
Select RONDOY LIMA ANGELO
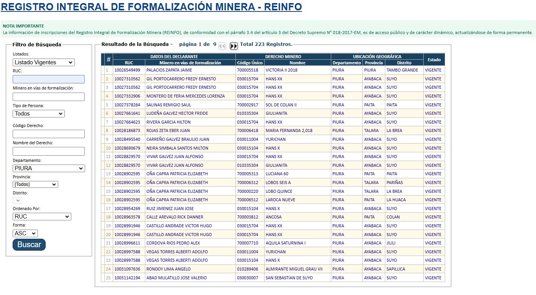coord(168,269)
